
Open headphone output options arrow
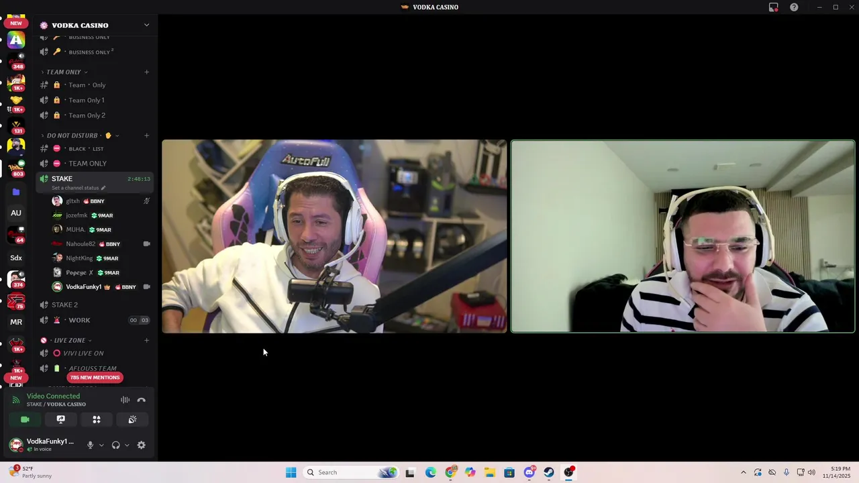point(127,445)
